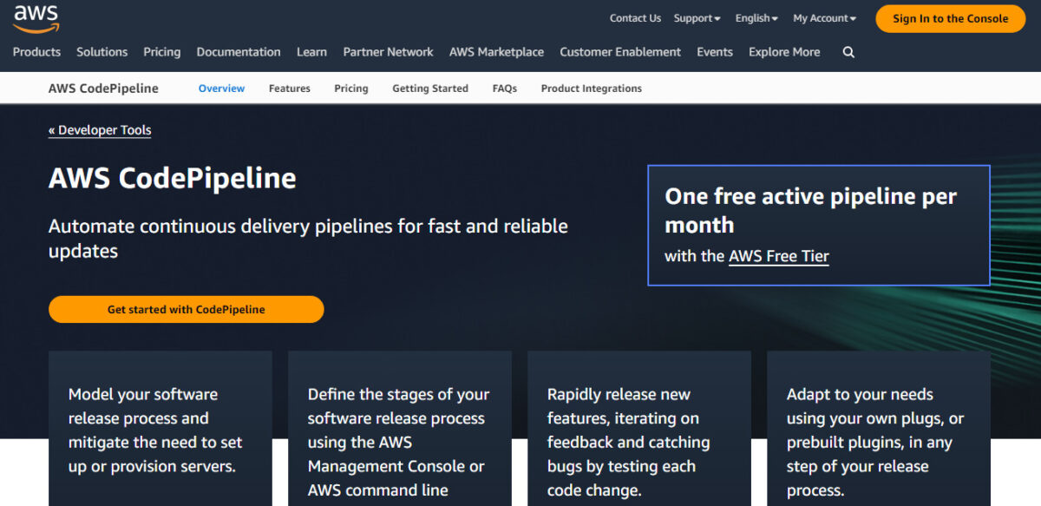Select the Product Integrations tab
The image size is (1041, 506).
coord(591,89)
